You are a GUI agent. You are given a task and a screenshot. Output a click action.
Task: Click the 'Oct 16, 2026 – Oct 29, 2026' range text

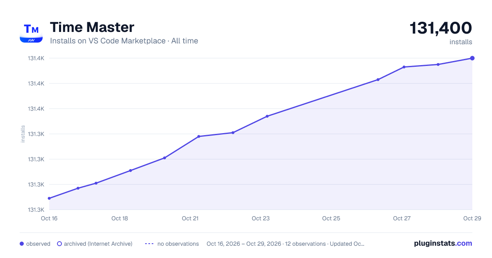point(244,244)
